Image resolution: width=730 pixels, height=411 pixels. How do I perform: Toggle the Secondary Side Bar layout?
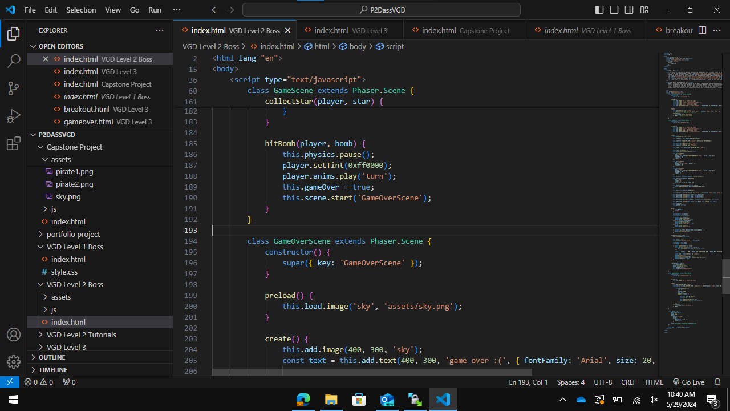coord(630,10)
